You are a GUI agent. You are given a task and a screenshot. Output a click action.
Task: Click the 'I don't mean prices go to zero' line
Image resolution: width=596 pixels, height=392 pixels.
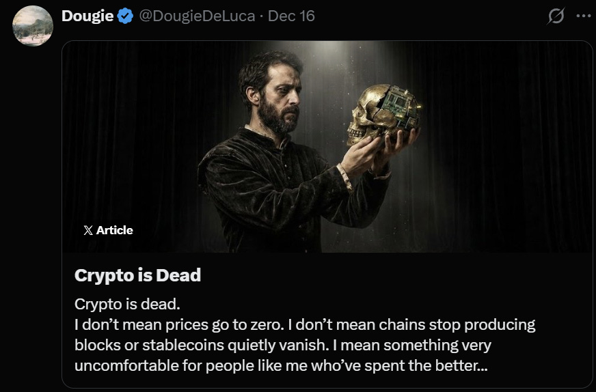[305, 324]
